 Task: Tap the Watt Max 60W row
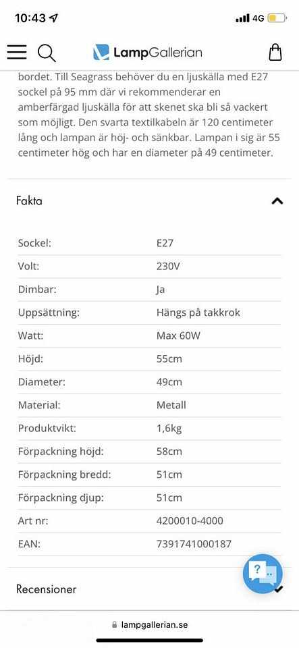[150, 335]
